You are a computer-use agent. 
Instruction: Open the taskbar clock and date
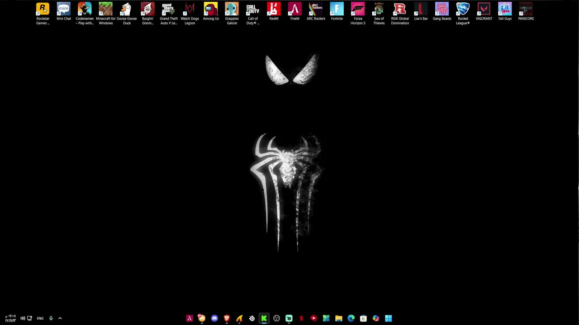click(10, 318)
